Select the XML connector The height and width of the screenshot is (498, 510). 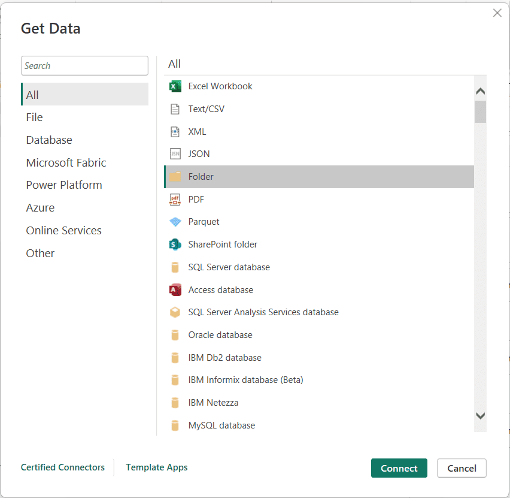(198, 131)
